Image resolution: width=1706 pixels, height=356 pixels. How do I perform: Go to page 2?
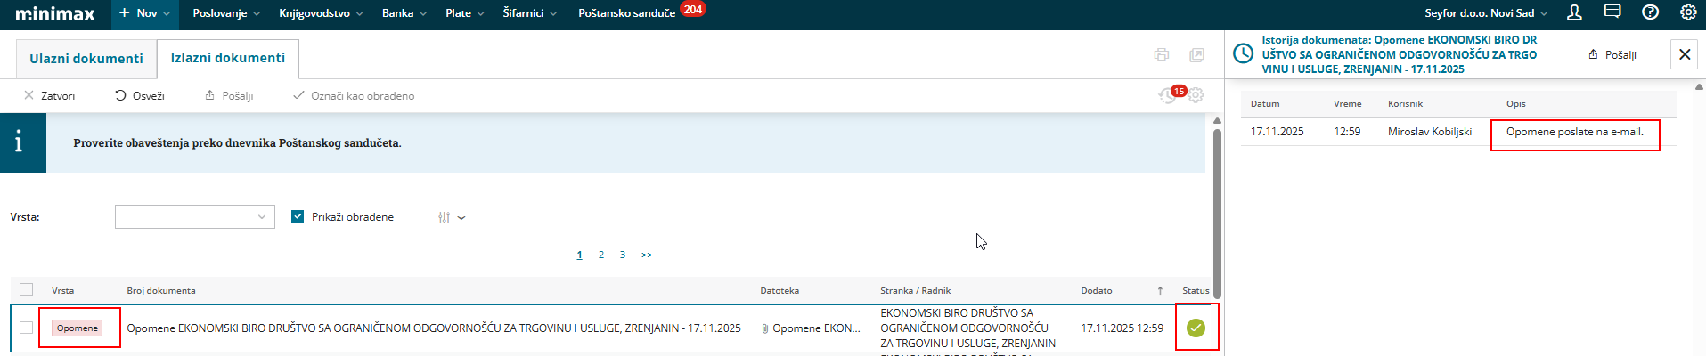tap(601, 255)
